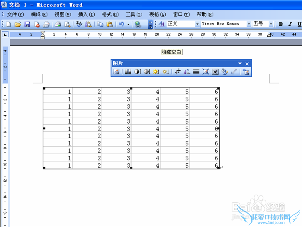Click the permission restricted document icon
The image size is (302, 227).
pos(37,24)
